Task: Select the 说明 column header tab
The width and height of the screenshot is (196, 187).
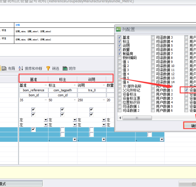Action: (91, 79)
